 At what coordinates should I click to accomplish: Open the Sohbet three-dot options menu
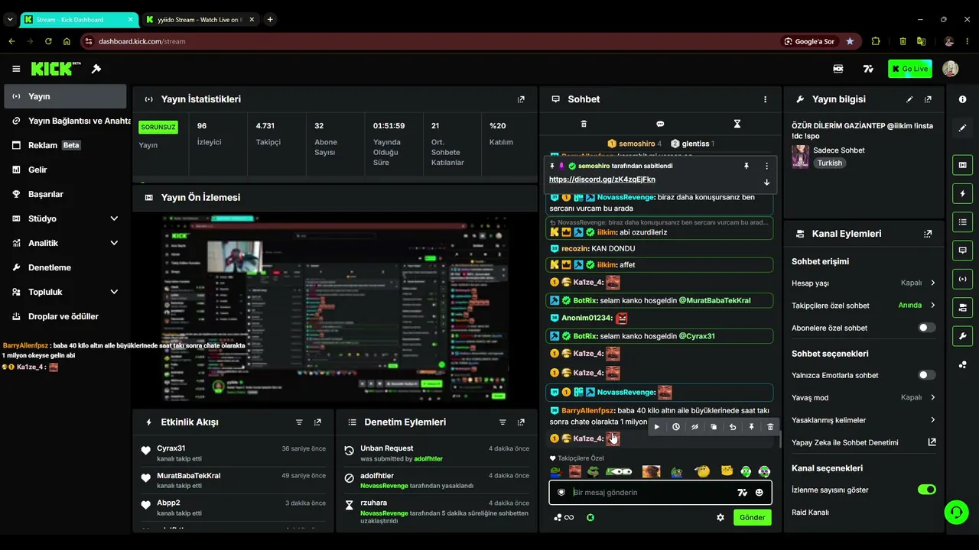(x=765, y=99)
